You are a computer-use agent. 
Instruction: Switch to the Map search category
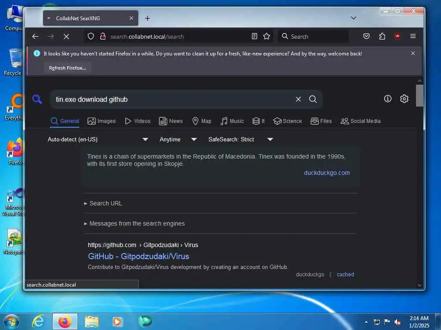pyautogui.click(x=202, y=121)
